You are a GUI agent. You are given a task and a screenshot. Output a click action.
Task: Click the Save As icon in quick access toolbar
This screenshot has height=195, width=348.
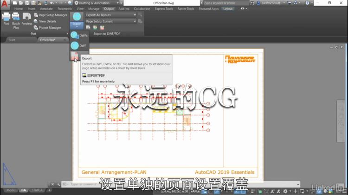click(33, 3)
